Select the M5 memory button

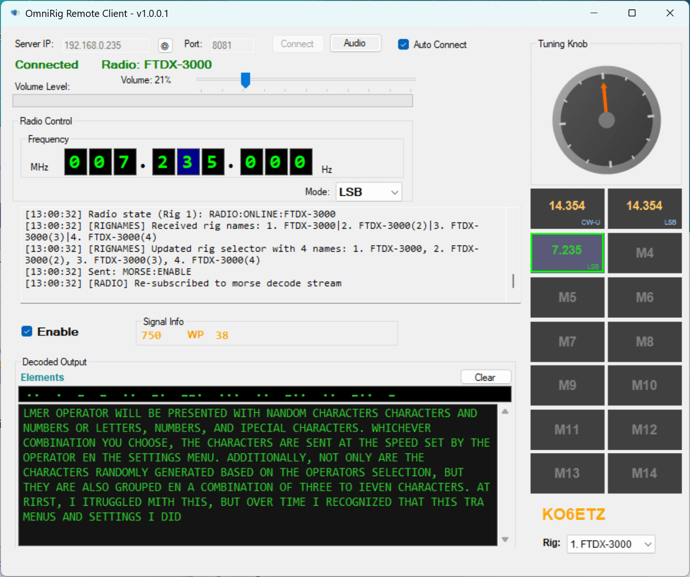tap(567, 297)
